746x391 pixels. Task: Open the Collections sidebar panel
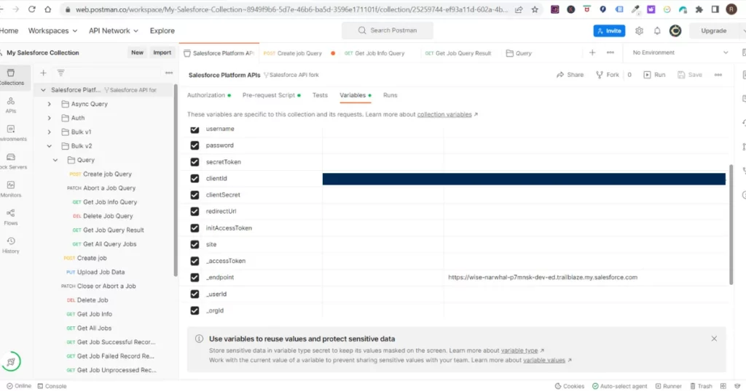tap(12, 77)
